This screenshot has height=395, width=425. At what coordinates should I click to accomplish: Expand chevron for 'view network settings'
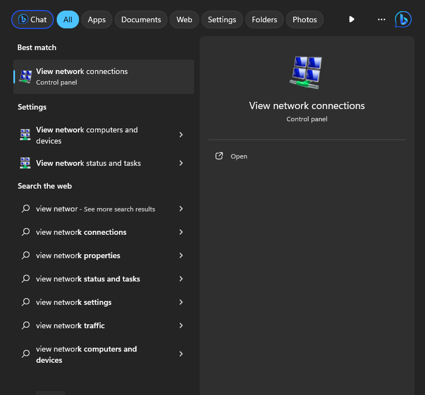pos(181,302)
